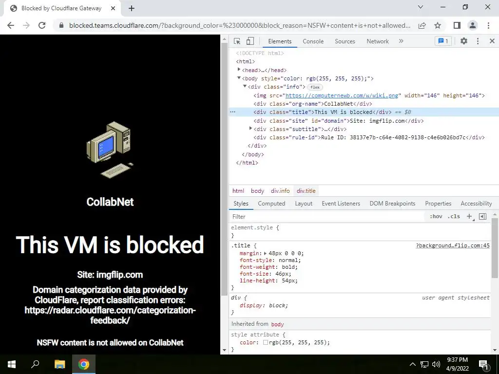Screen dimensions: 499x374
Task: Open Chrome's three-dot menu
Action: pyautogui.click(x=488, y=25)
